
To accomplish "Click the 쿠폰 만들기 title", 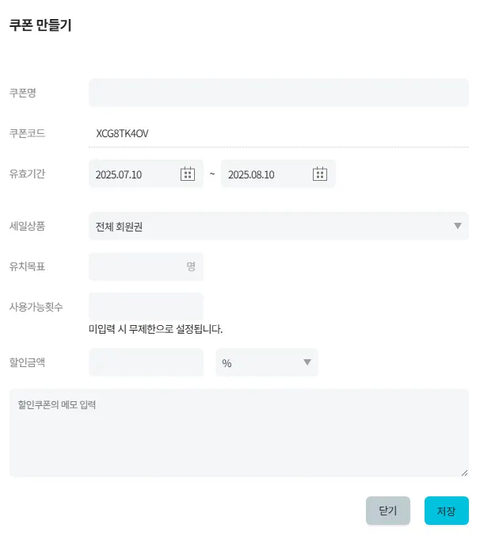I will point(40,25).
